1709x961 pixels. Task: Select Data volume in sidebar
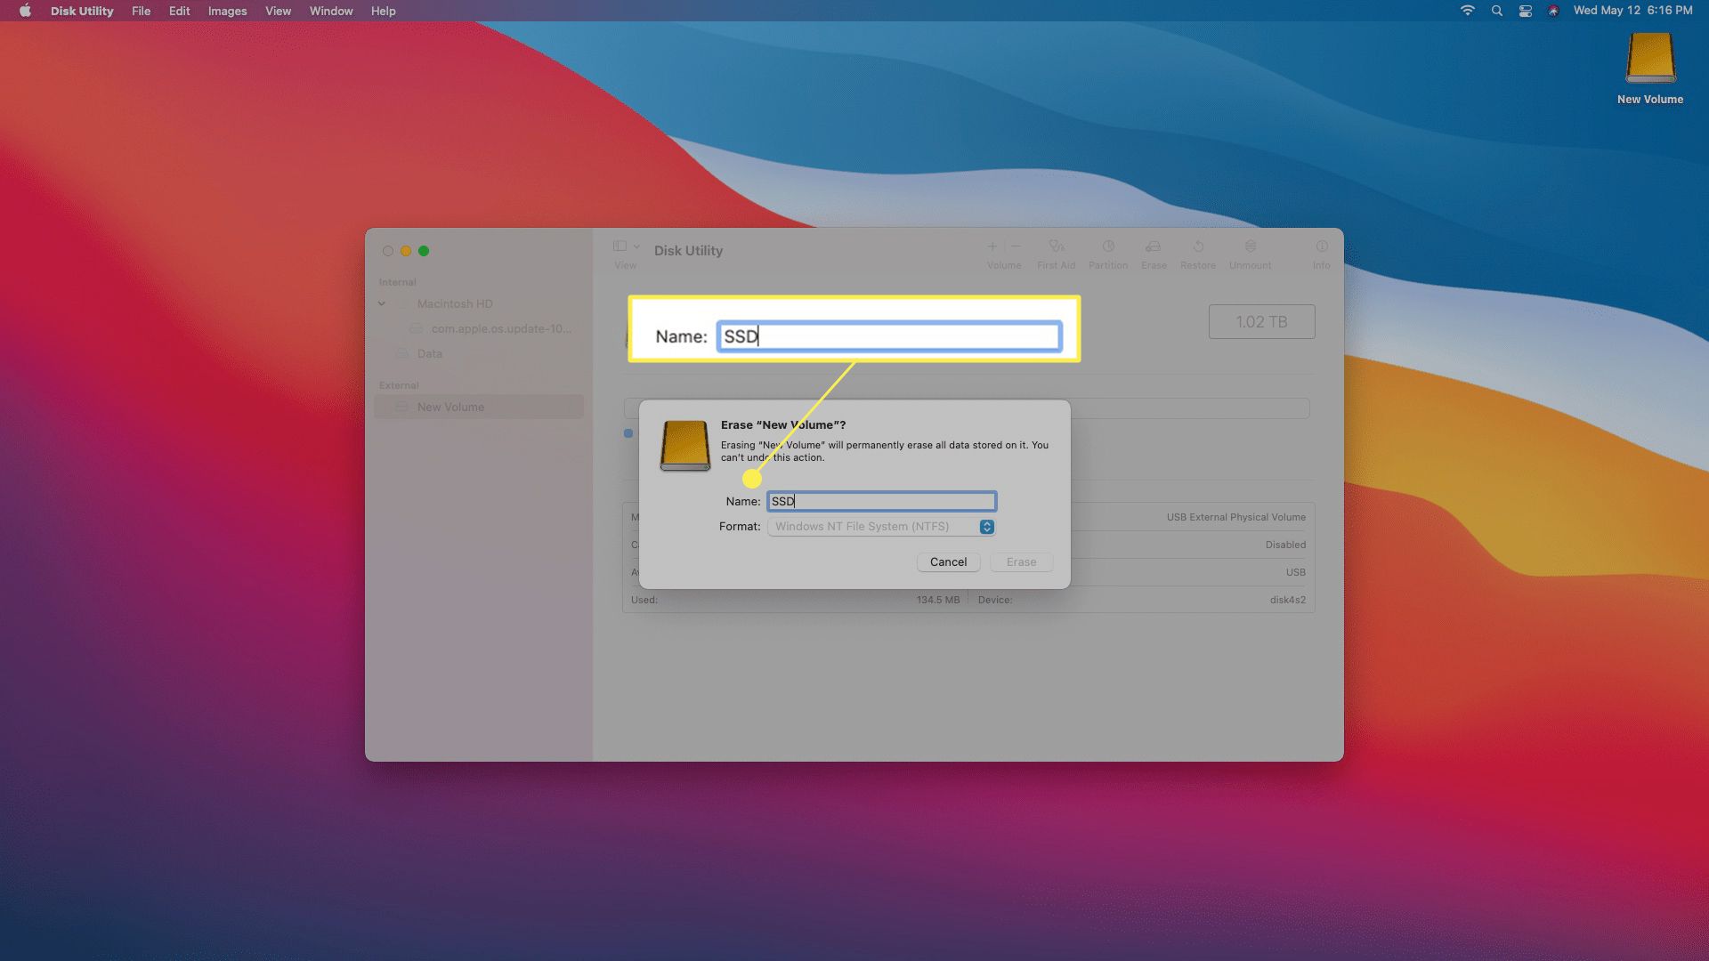click(429, 353)
